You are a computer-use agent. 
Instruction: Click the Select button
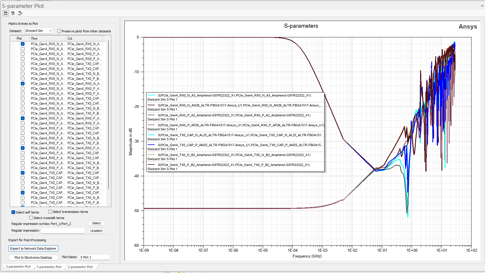tap(96, 223)
